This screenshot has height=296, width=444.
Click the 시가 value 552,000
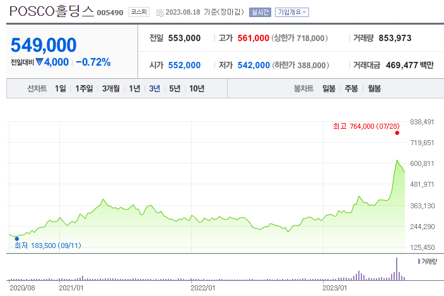[x=184, y=65]
